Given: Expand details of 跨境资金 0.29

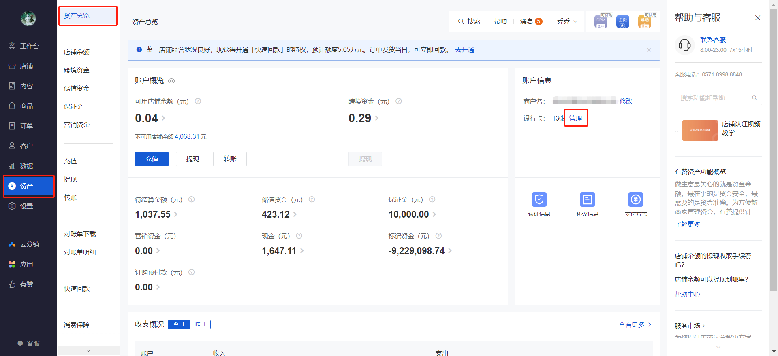Looking at the screenshot, I should tap(377, 118).
